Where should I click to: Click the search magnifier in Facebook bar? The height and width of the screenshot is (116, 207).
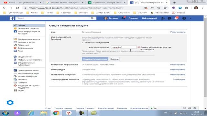92,18
